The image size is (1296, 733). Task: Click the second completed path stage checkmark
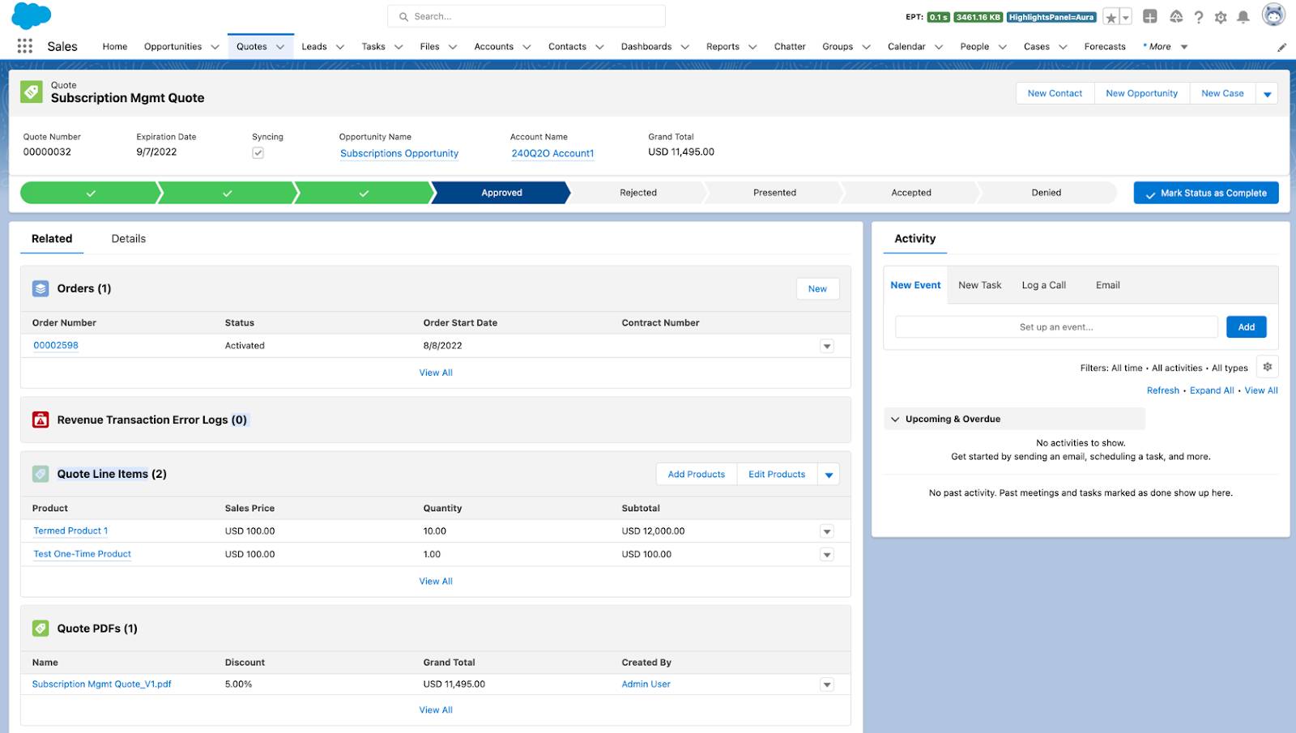point(227,193)
